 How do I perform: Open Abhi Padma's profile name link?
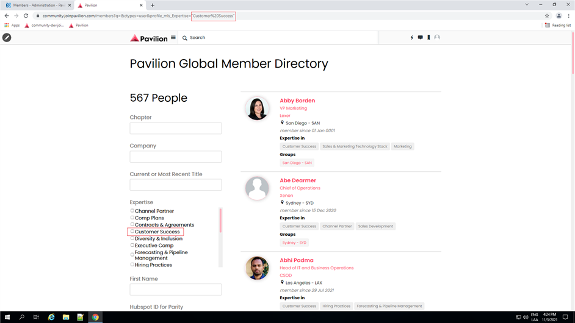point(297,260)
